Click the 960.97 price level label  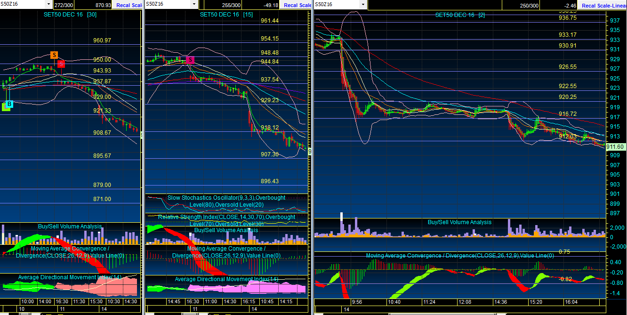(x=102, y=40)
